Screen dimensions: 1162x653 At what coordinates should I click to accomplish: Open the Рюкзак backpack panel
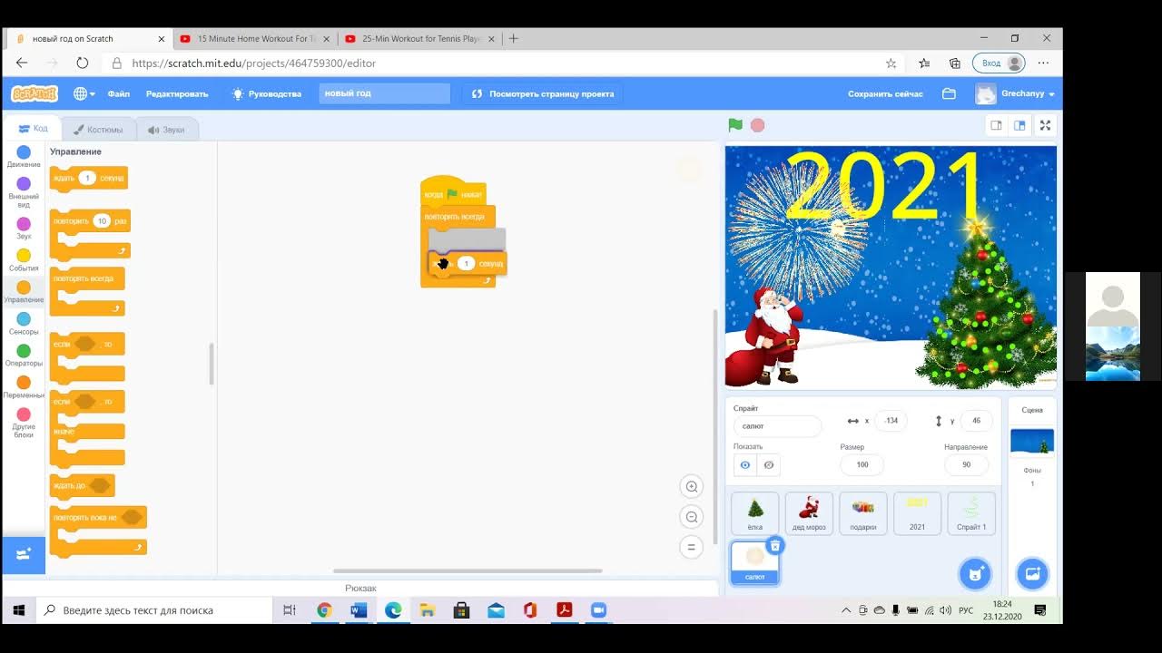[360, 588]
